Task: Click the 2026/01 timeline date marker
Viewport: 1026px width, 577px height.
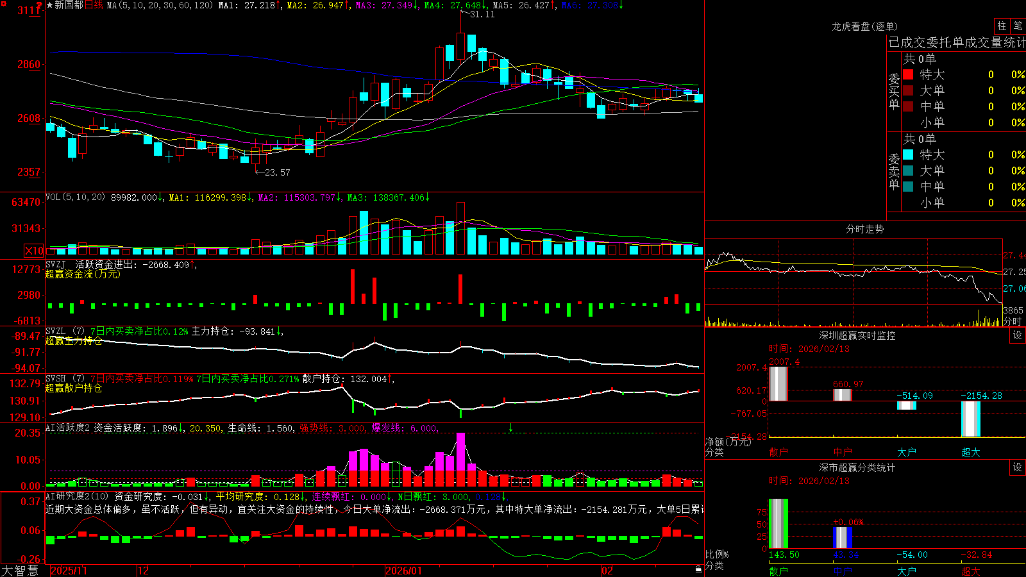Action: pos(404,571)
